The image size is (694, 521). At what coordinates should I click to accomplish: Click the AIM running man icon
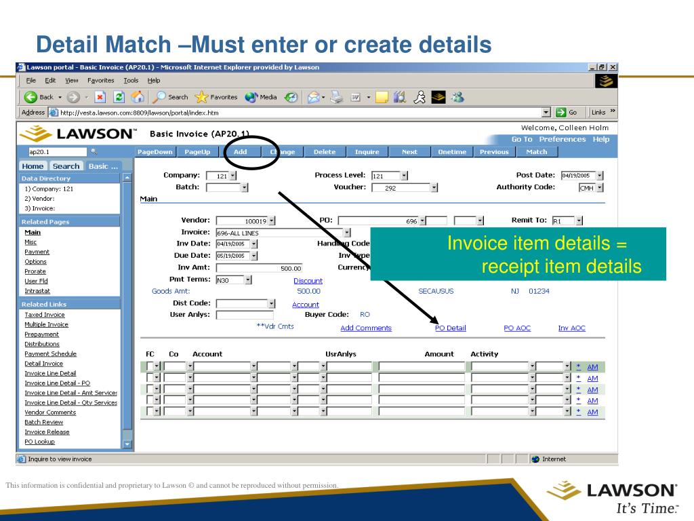pos(419,97)
